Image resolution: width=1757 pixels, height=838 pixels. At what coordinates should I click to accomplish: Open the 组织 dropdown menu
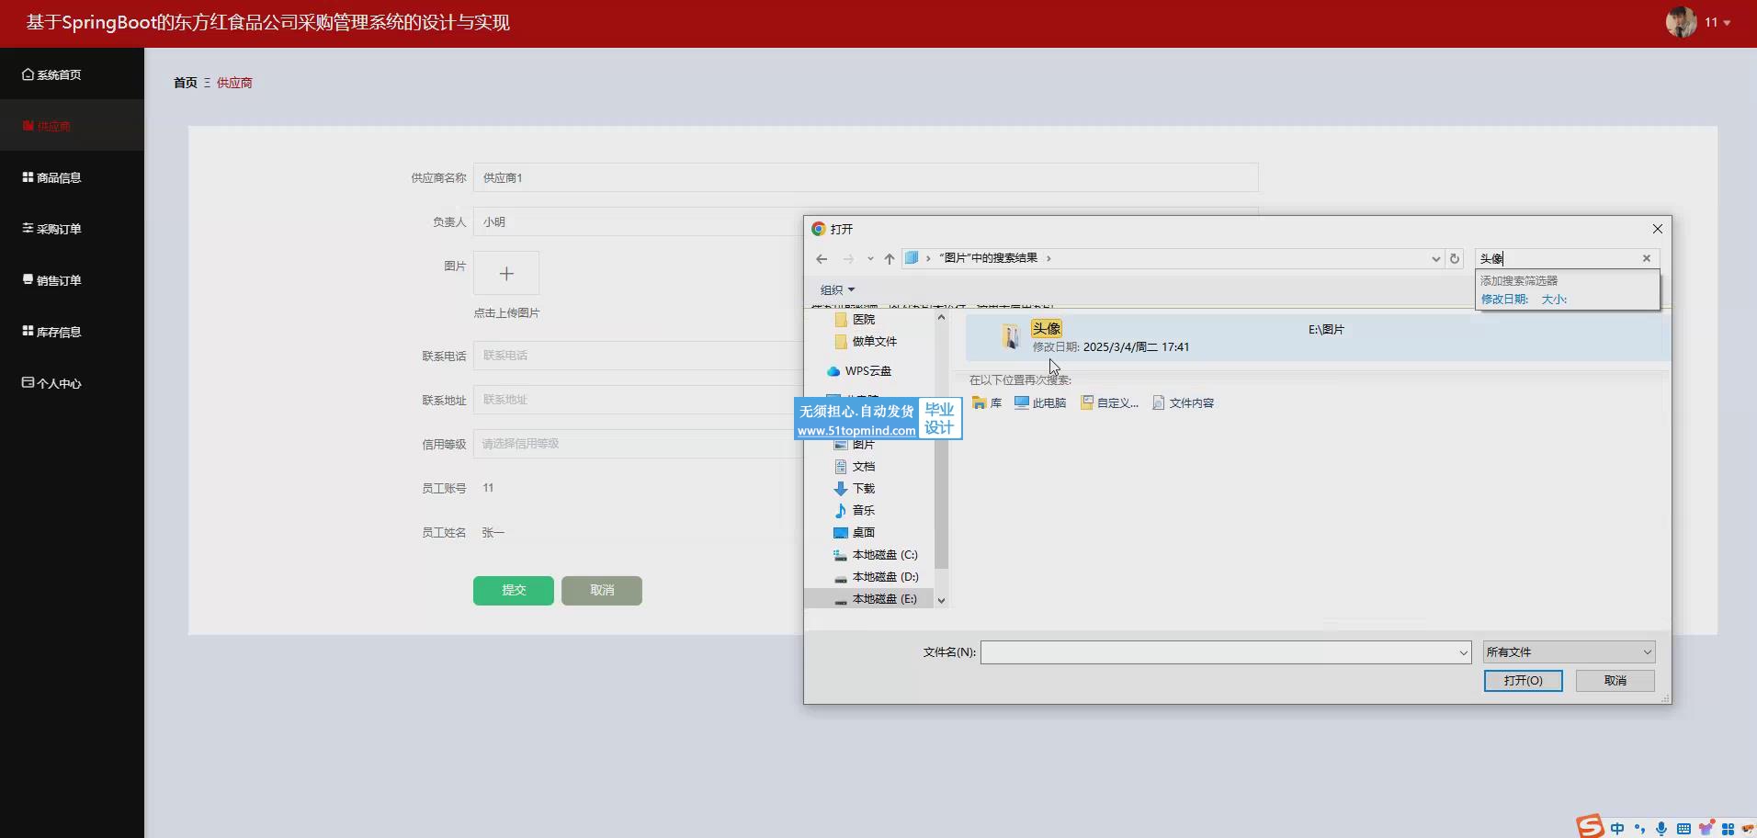(837, 290)
